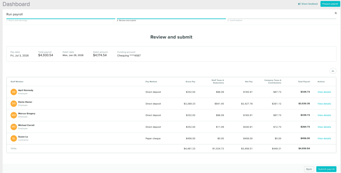Click Susan Lo's Contractor label
Image resolution: width=341 pixels, height=173 pixels.
pos(23,140)
